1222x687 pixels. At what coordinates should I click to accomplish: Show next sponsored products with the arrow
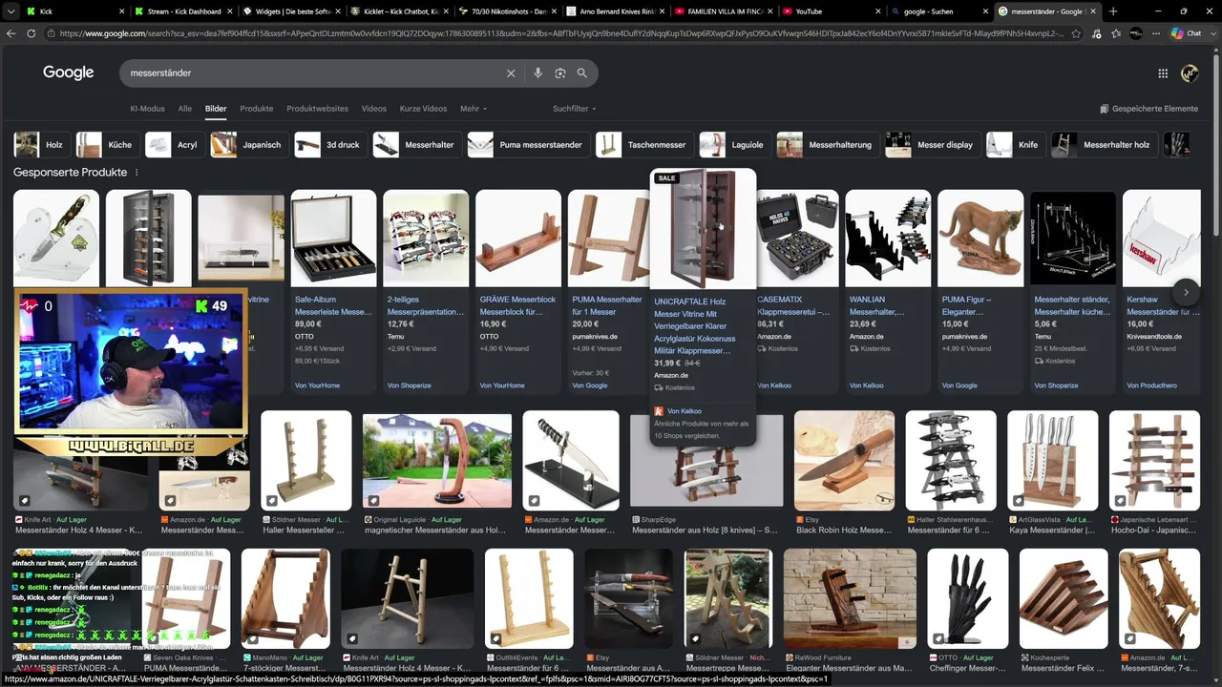1186,292
